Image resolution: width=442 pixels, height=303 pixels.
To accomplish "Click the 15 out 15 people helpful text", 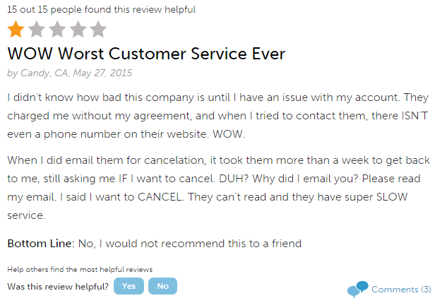I will 101,10.
